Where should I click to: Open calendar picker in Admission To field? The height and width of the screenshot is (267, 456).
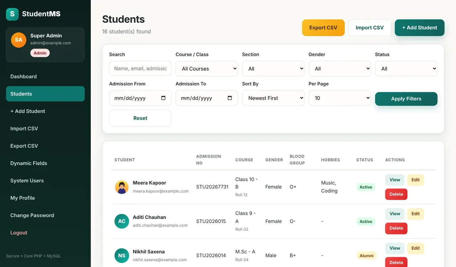click(230, 98)
